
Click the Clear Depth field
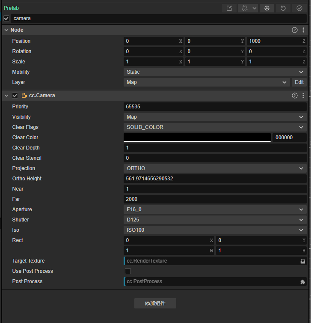point(215,148)
